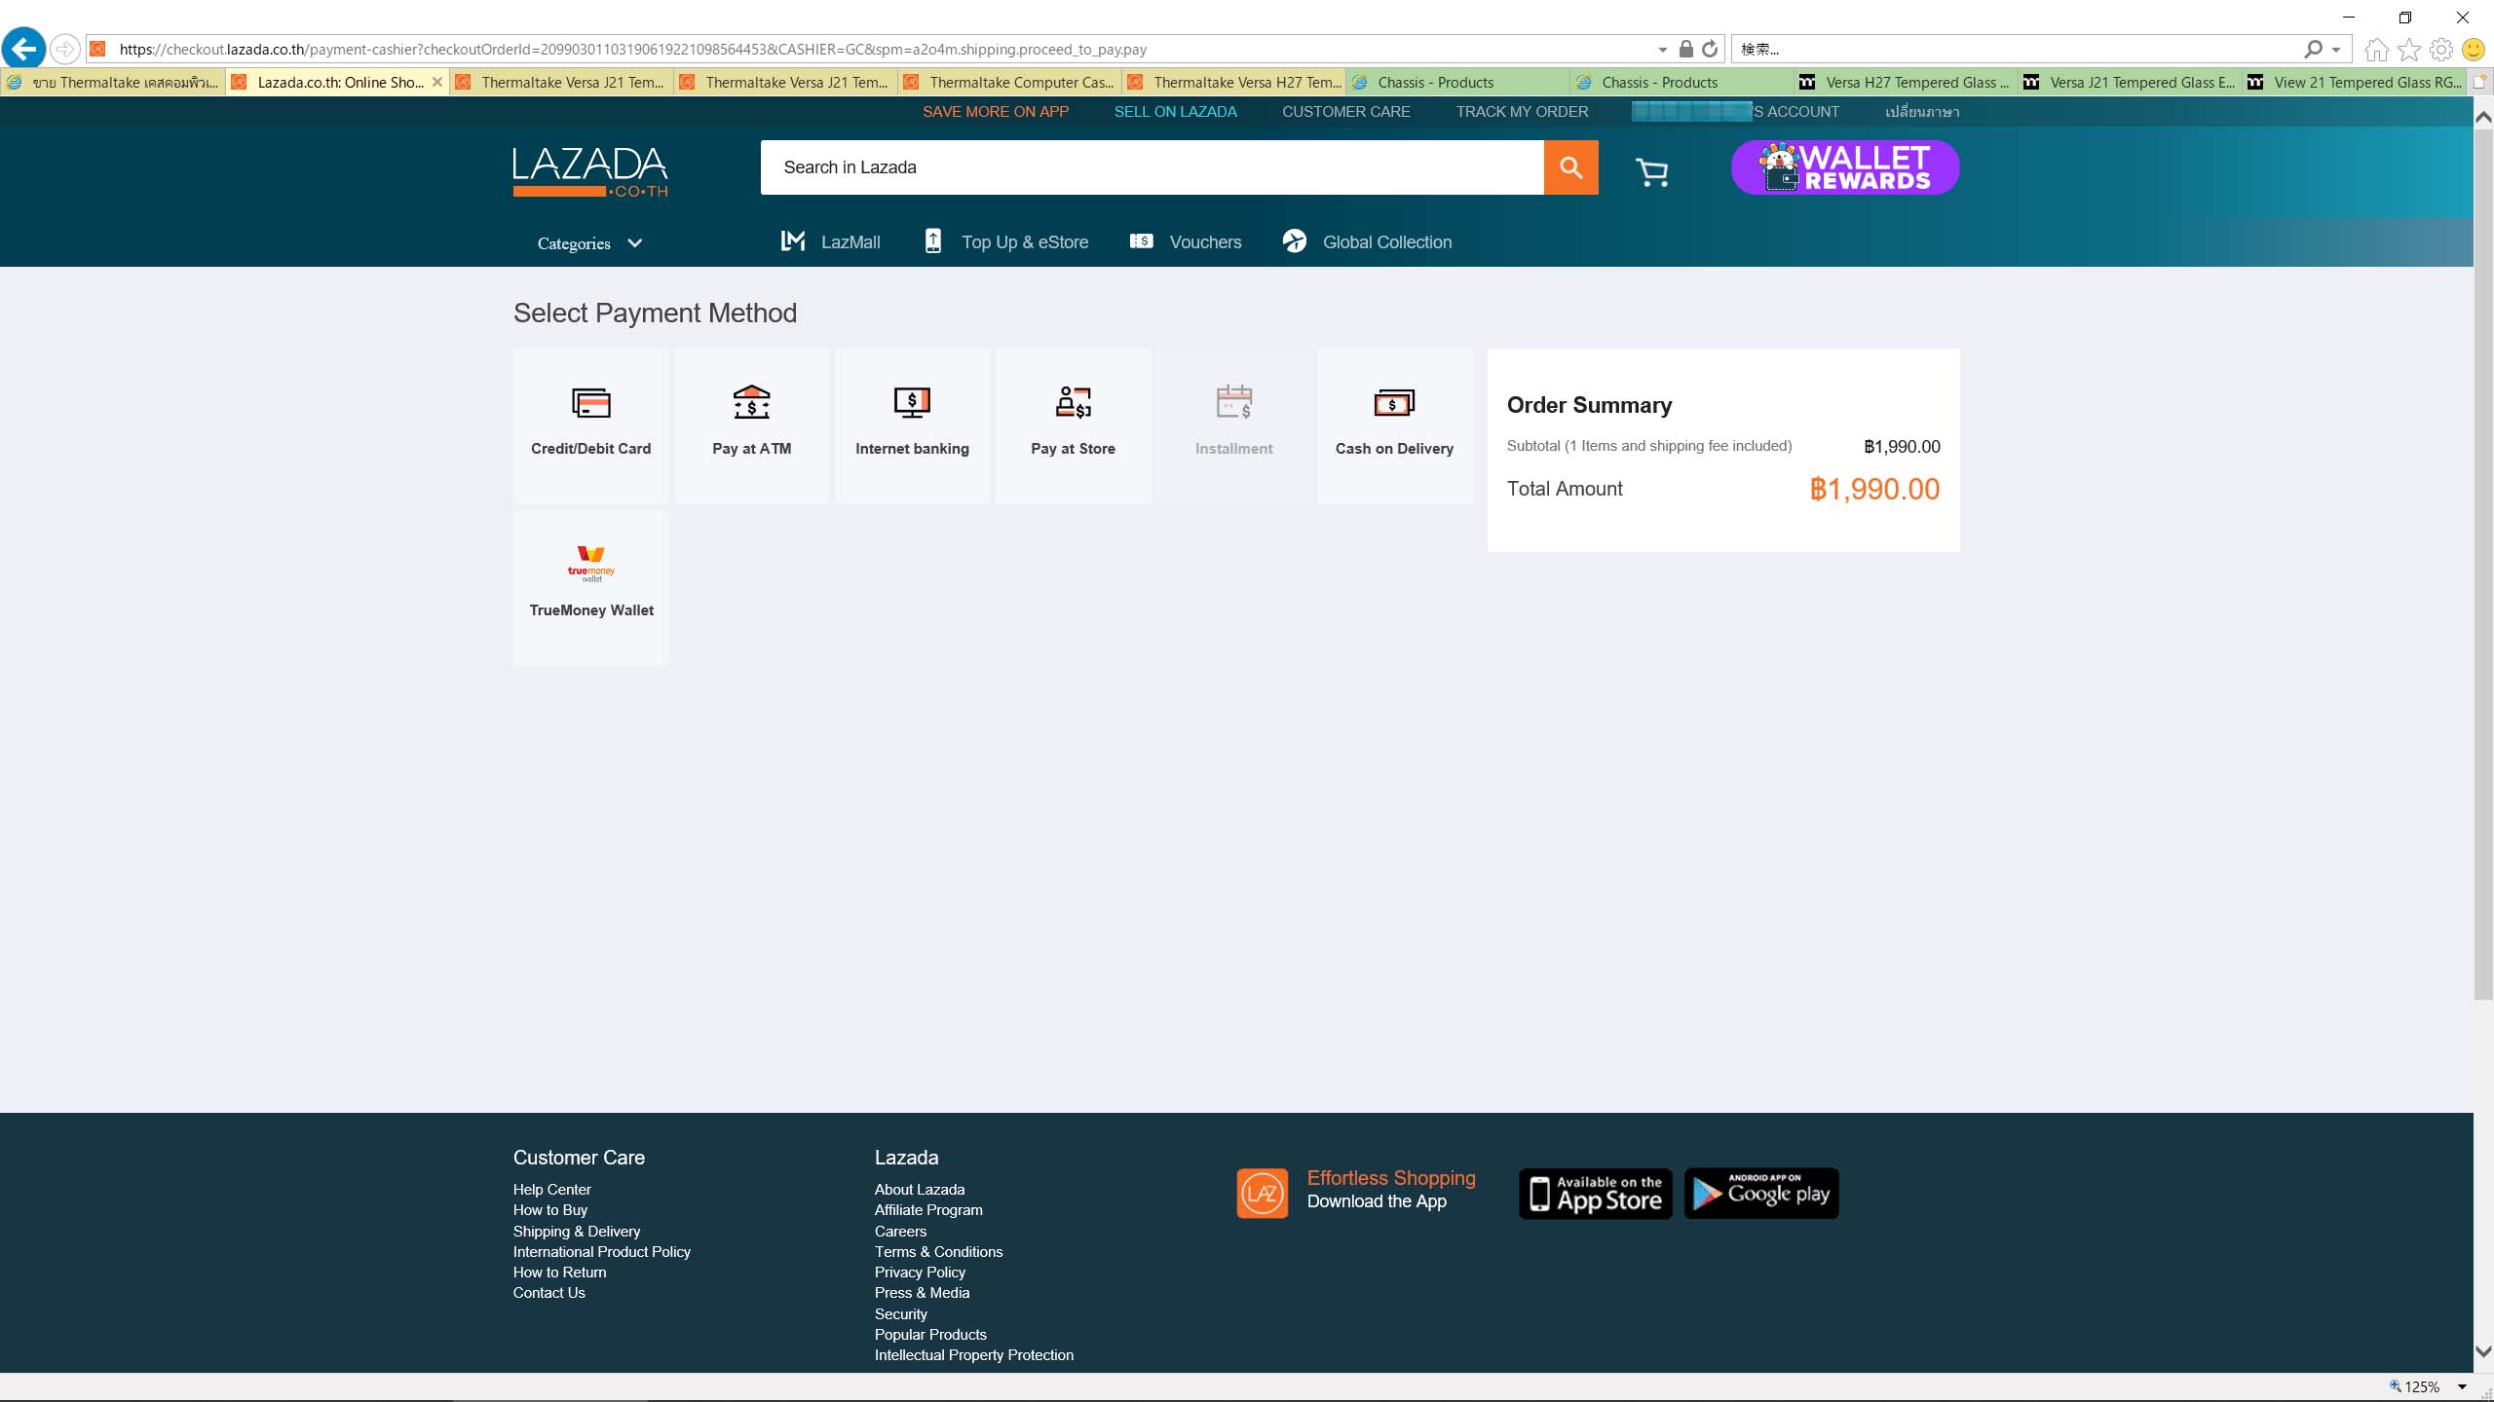The width and height of the screenshot is (2494, 1402).
Task: Open Terms & Conditions footer link
Action: (938, 1251)
